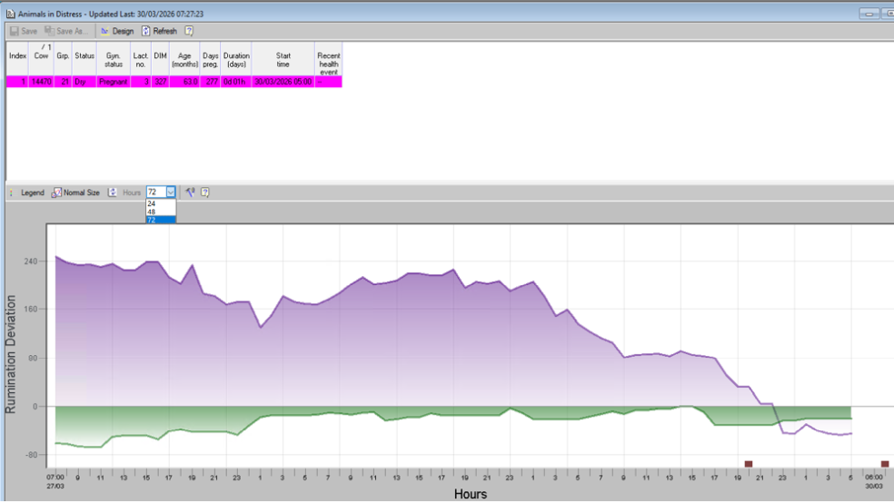Open help icon in top toolbar
Viewport: 894px width, 503px height.
click(x=189, y=31)
